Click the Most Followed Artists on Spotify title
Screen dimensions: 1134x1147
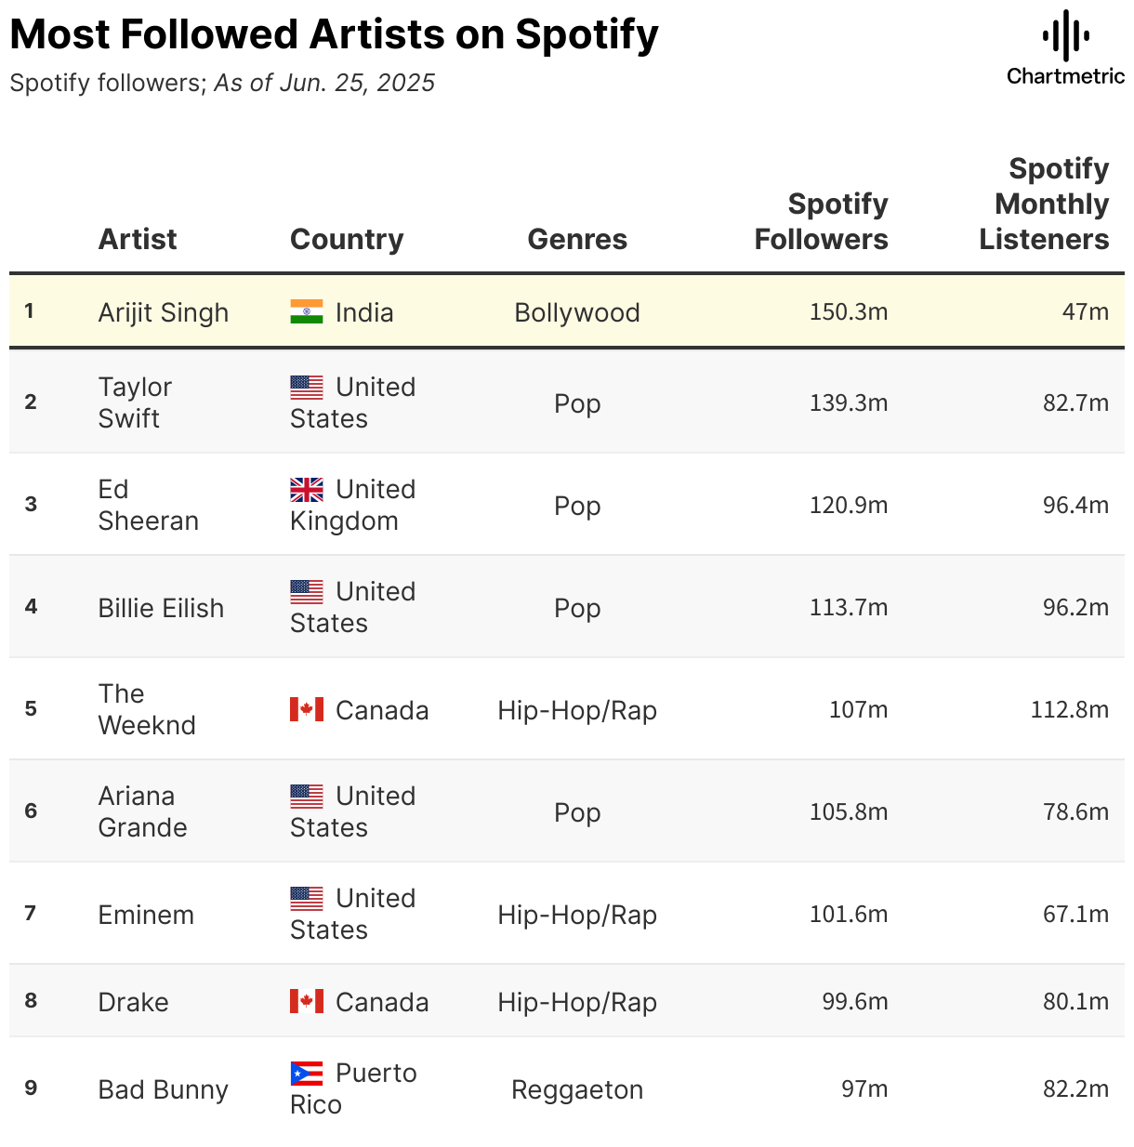[x=334, y=34]
